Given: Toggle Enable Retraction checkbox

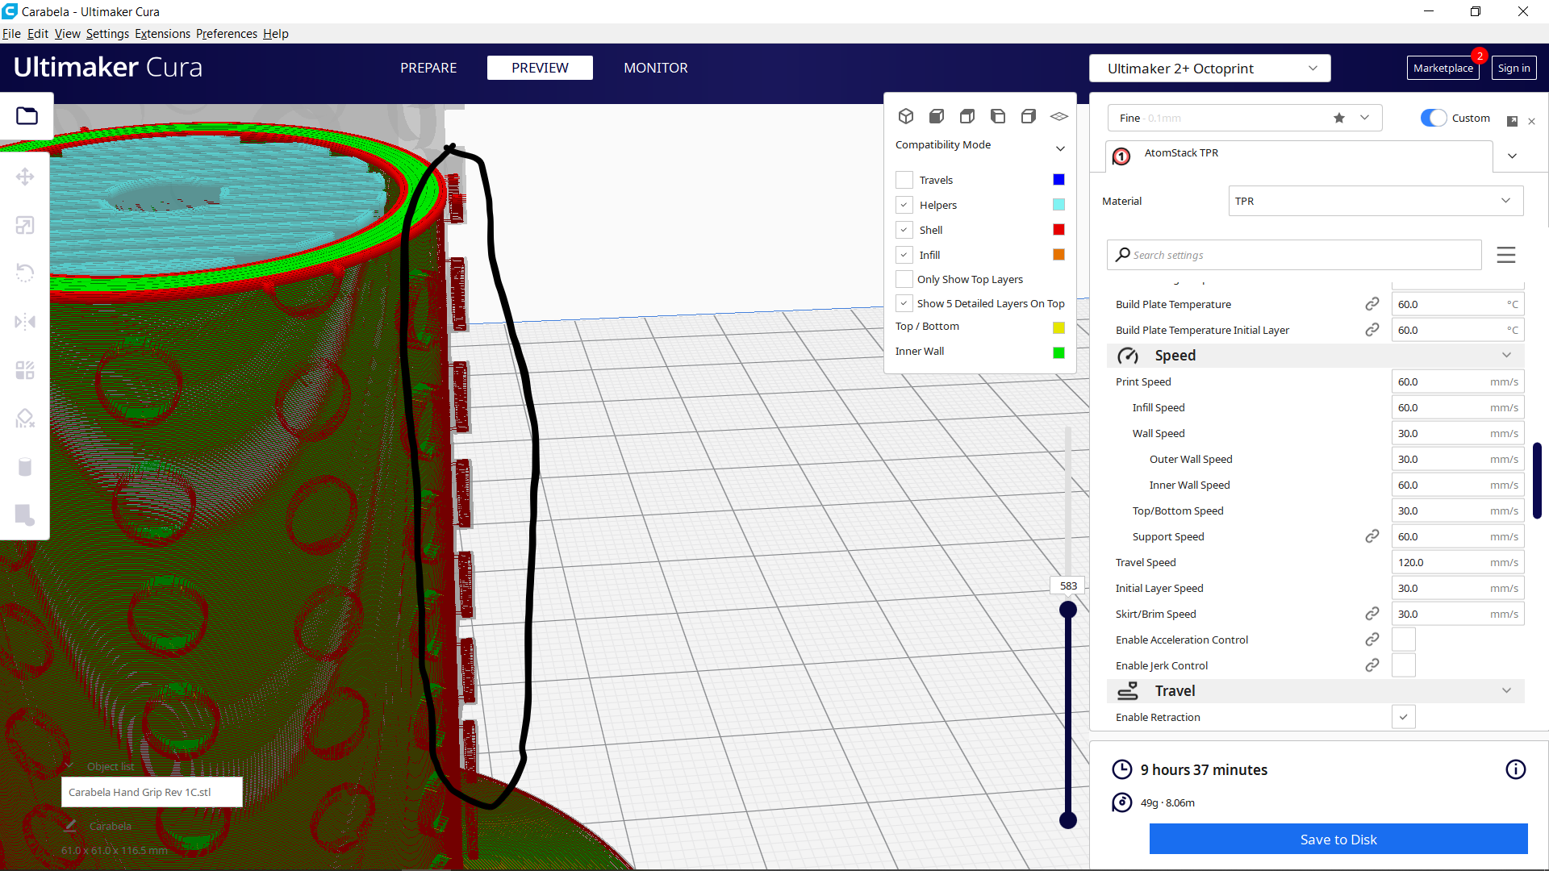Looking at the screenshot, I should click(1404, 717).
